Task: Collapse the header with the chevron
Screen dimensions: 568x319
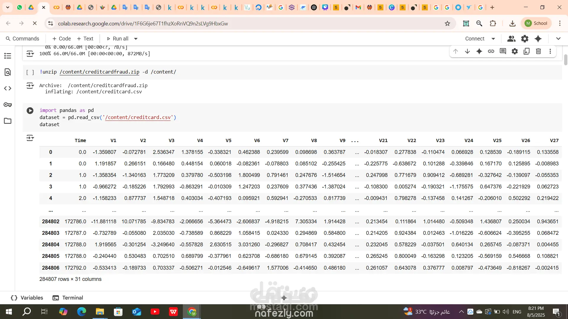Action: pyautogui.click(x=558, y=39)
